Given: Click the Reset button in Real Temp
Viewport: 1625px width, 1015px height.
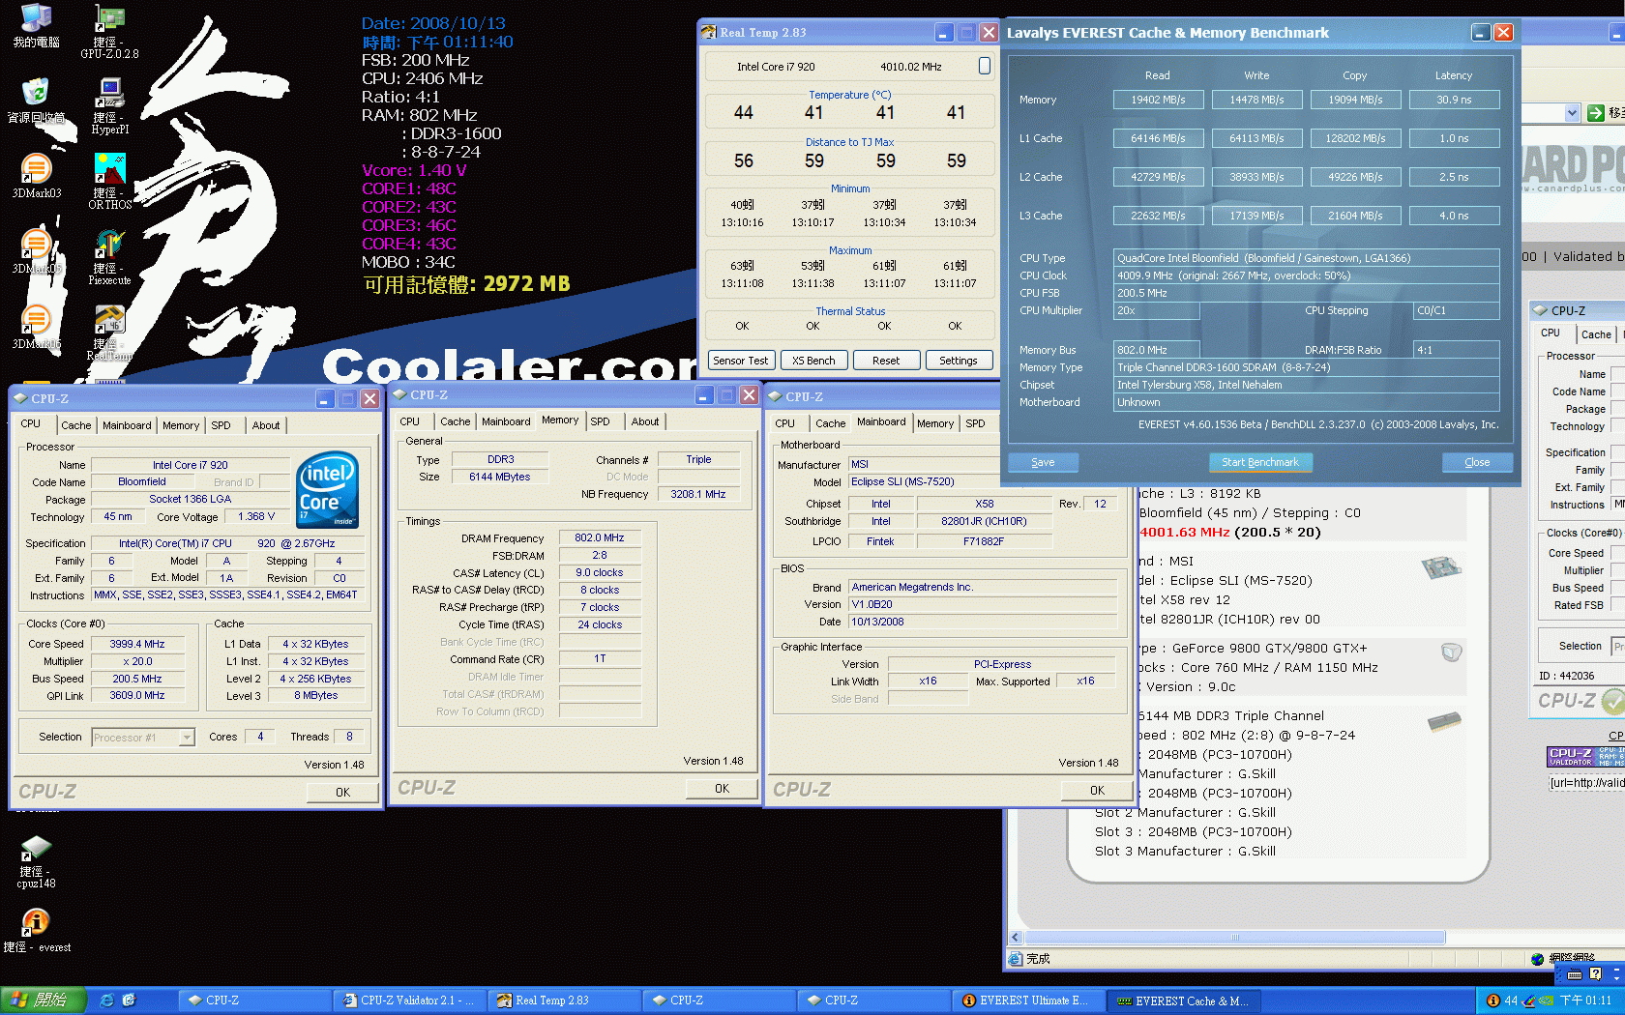Looking at the screenshot, I should [x=886, y=361].
